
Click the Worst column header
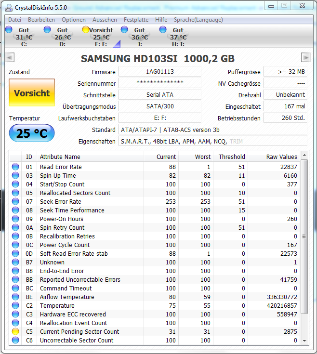[x=196, y=157]
